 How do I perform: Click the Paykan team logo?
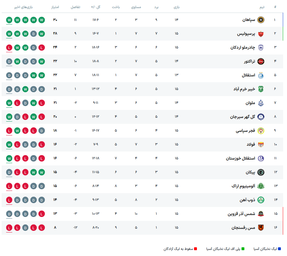pos(261,172)
